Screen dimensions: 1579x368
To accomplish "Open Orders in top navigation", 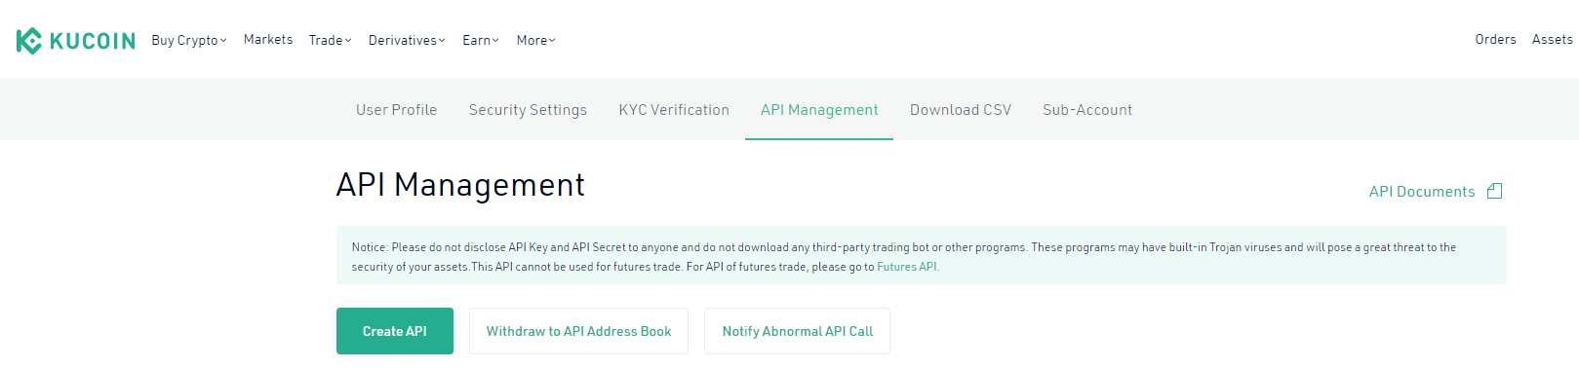I will click(1495, 40).
